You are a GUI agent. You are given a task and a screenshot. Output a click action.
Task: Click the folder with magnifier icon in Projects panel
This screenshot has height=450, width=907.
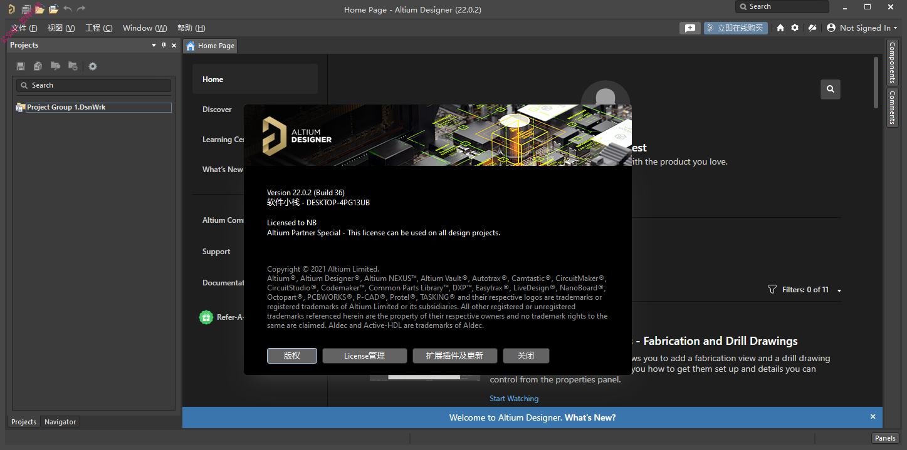click(x=55, y=66)
